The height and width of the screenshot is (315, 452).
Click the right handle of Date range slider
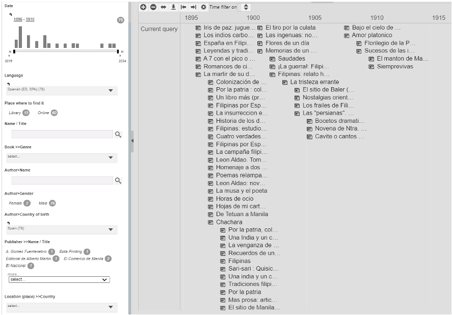click(x=118, y=51)
